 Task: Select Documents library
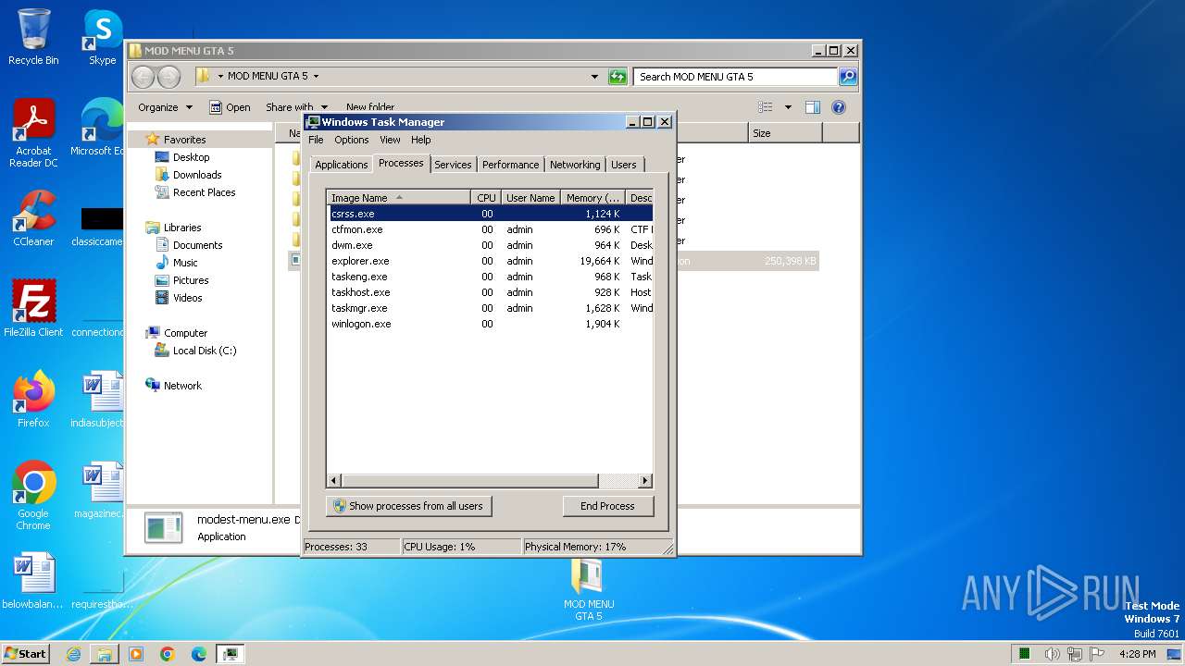pos(197,245)
